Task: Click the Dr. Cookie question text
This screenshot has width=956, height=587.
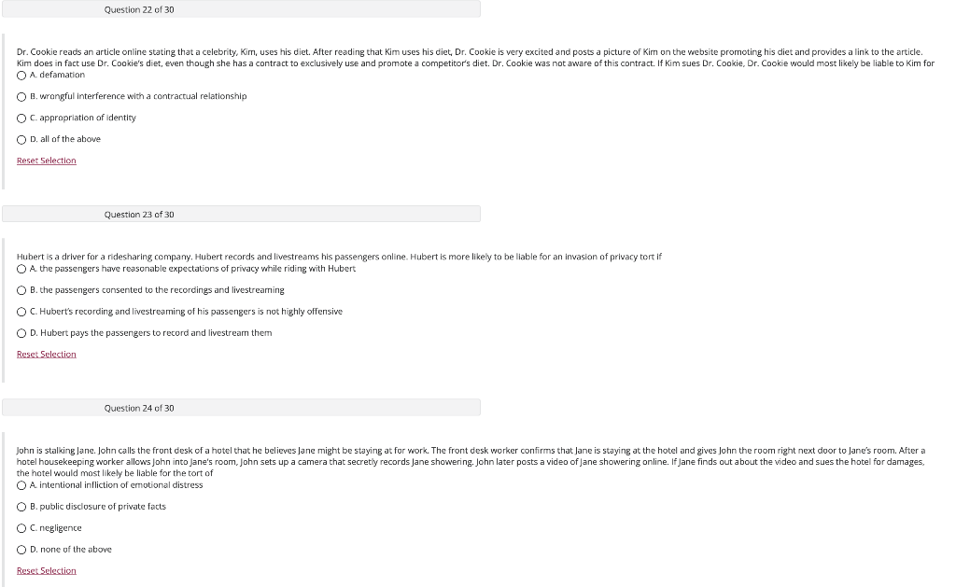Action: (x=475, y=57)
